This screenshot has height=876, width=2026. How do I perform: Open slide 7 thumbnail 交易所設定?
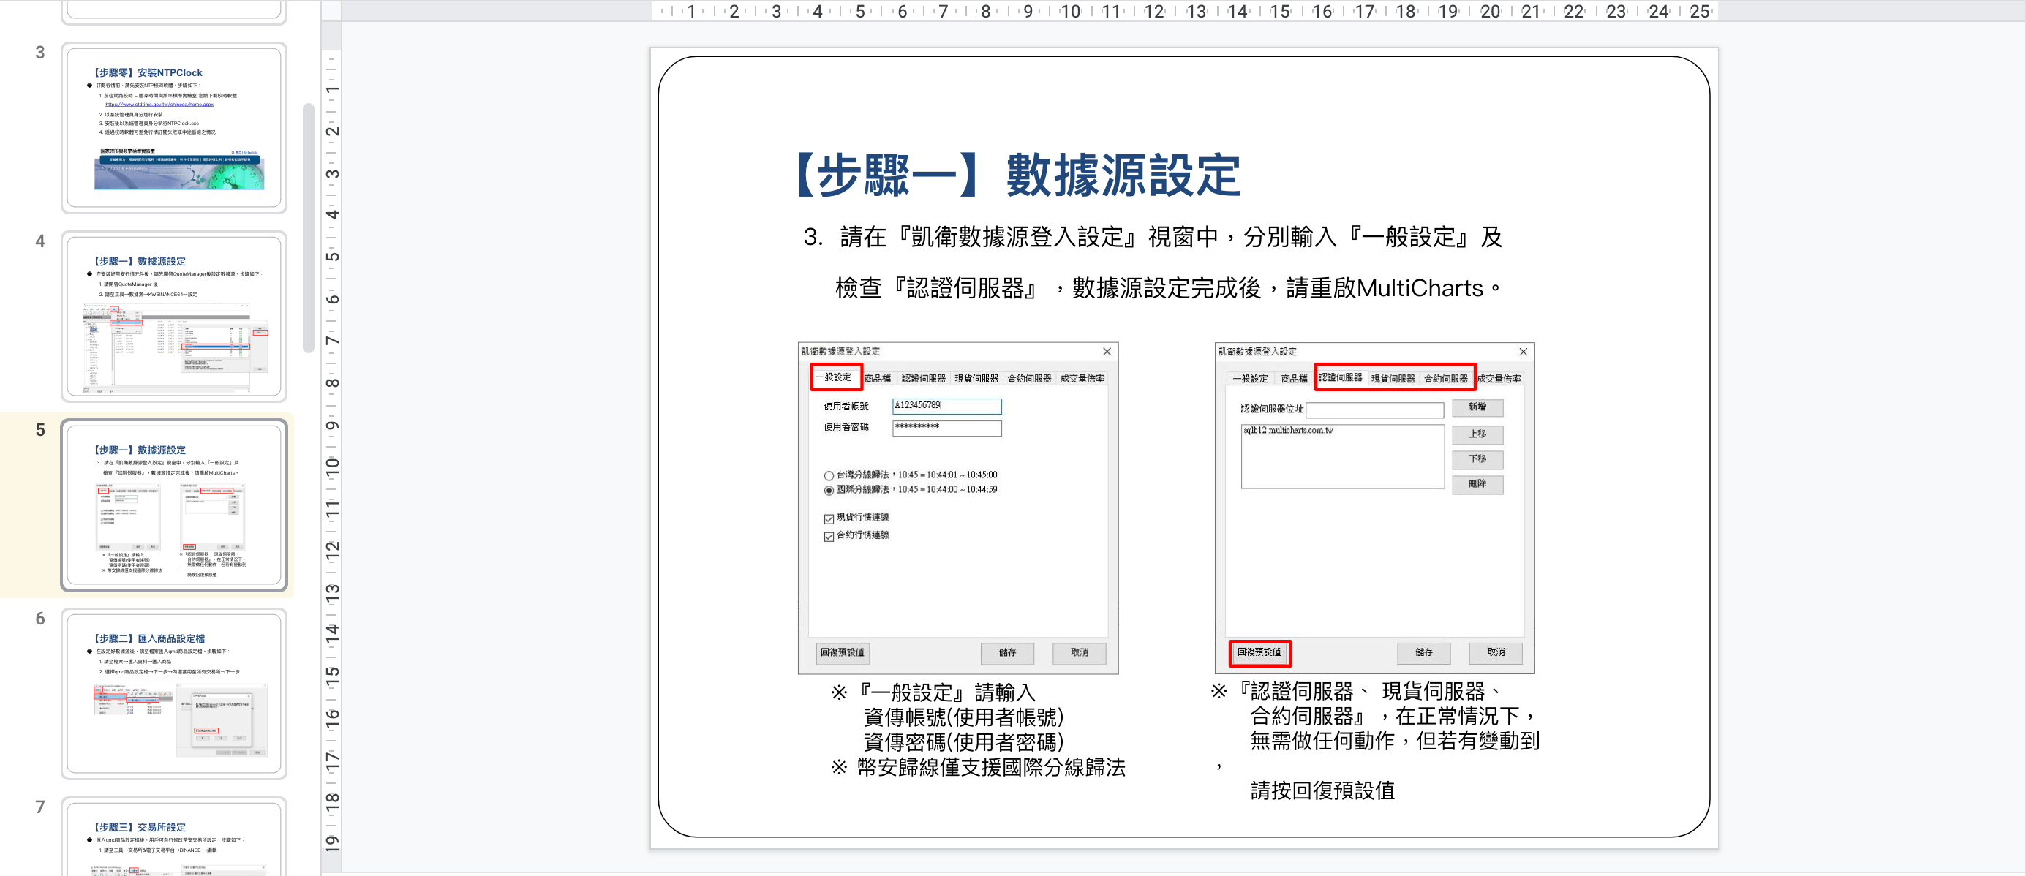[x=174, y=837]
